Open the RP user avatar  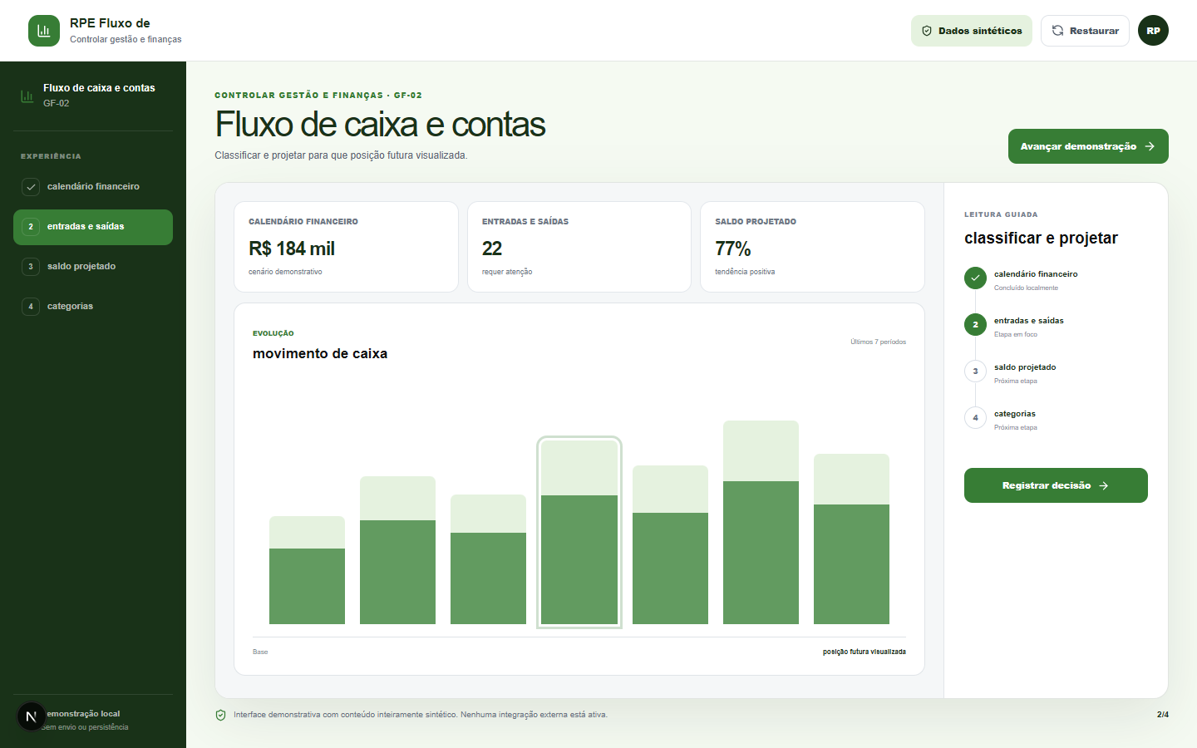point(1153,31)
